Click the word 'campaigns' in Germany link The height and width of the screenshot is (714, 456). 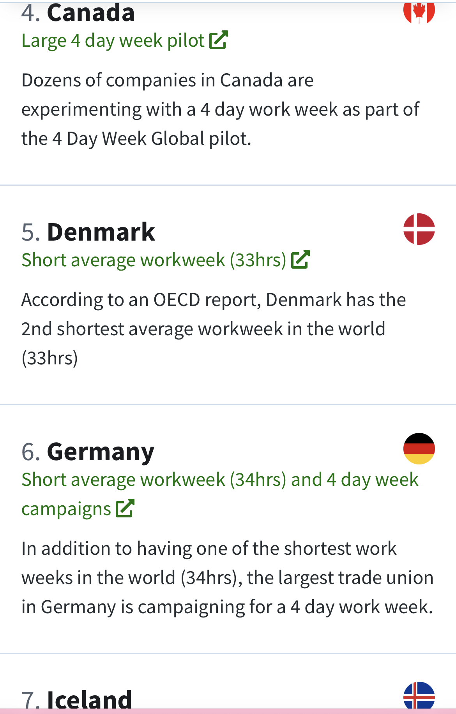click(66, 509)
